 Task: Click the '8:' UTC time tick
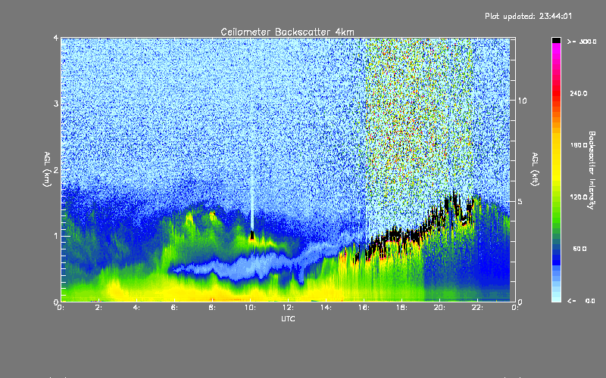coord(212,308)
